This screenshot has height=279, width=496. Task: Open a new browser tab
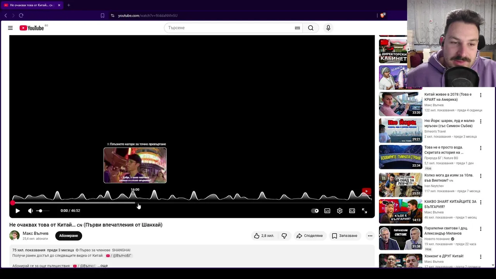point(69,5)
